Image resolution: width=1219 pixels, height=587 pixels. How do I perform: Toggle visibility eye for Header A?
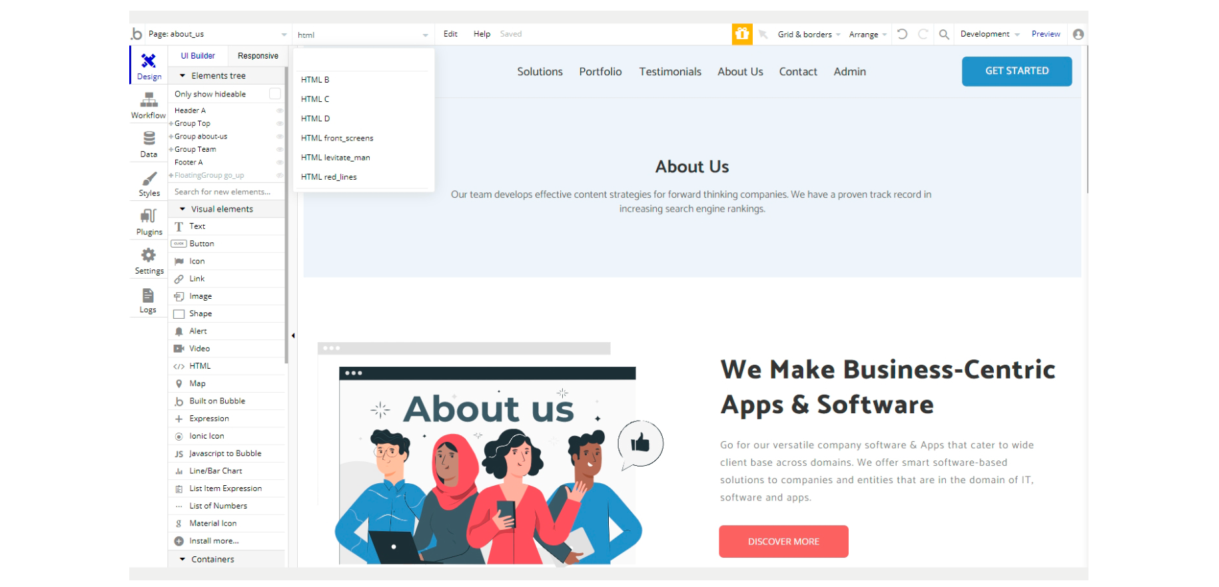click(280, 110)
